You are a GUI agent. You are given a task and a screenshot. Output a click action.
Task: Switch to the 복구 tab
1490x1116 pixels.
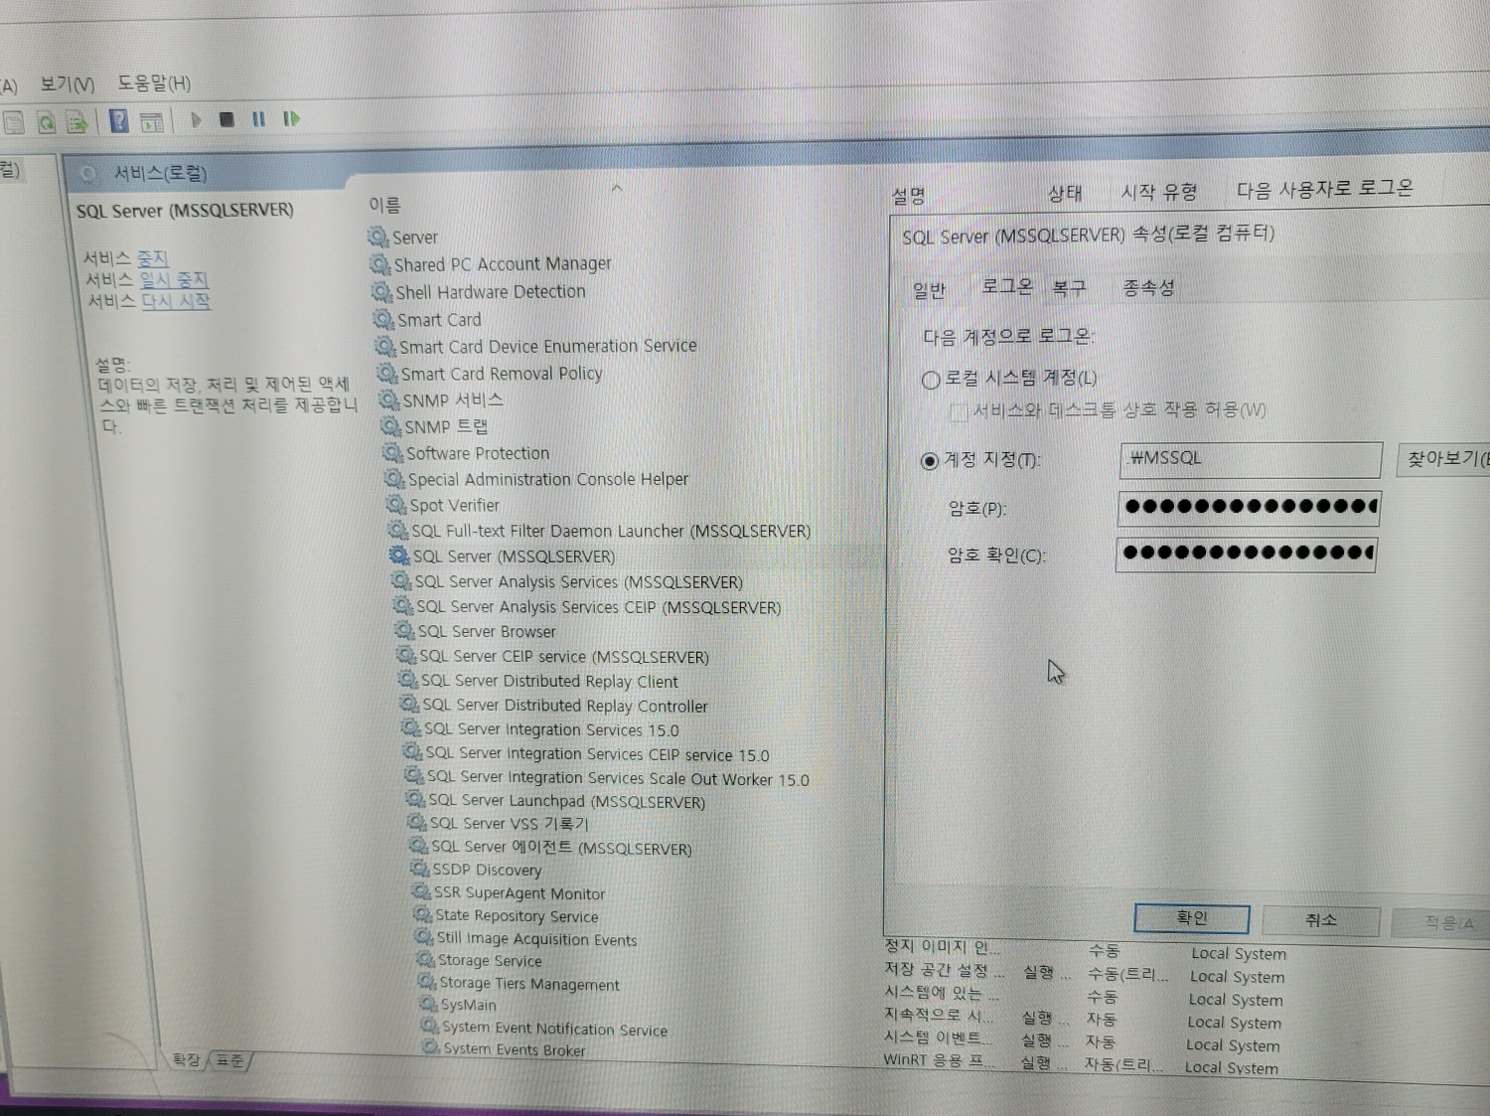click(1069, 288)
